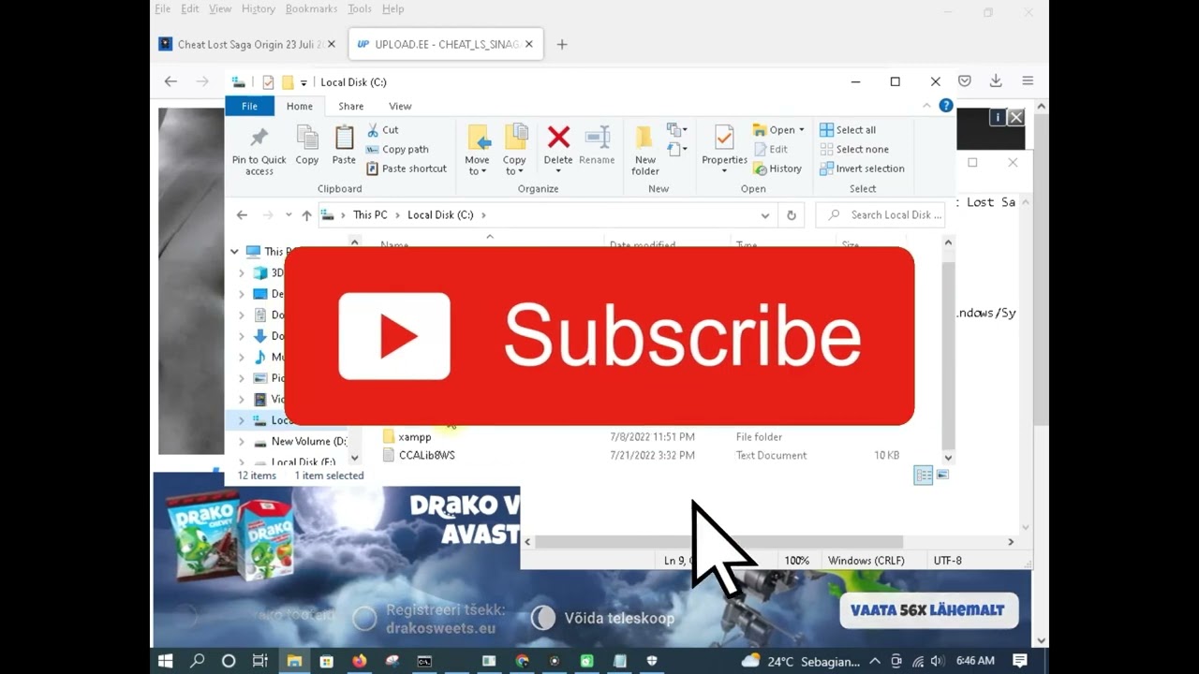Expand New Volume (D:) tree node

(242, 441)
